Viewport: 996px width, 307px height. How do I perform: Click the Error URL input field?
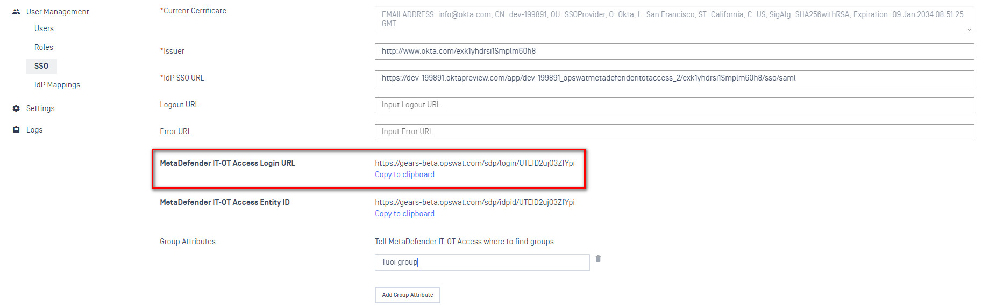coord(674,132)
